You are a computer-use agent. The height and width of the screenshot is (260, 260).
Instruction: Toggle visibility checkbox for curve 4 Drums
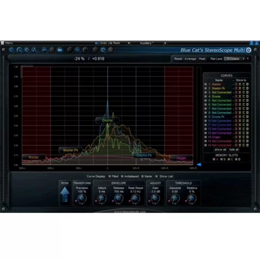tap(205, 97)
